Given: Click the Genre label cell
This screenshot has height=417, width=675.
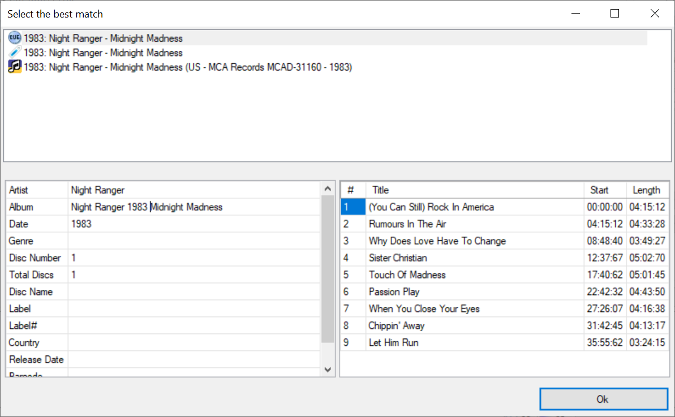Looking at the screenshot, I should 37,241.
